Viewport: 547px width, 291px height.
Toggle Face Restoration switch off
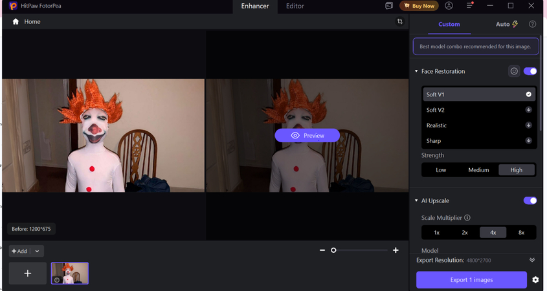pyautogui.click(x=530, y=71)
